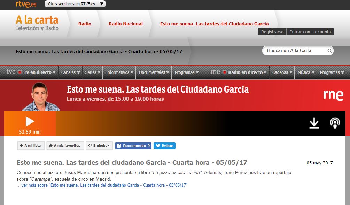Expand the Informativos menu
Image resolution: width=350 pixels, height=205 pixels.
(119, 72)
